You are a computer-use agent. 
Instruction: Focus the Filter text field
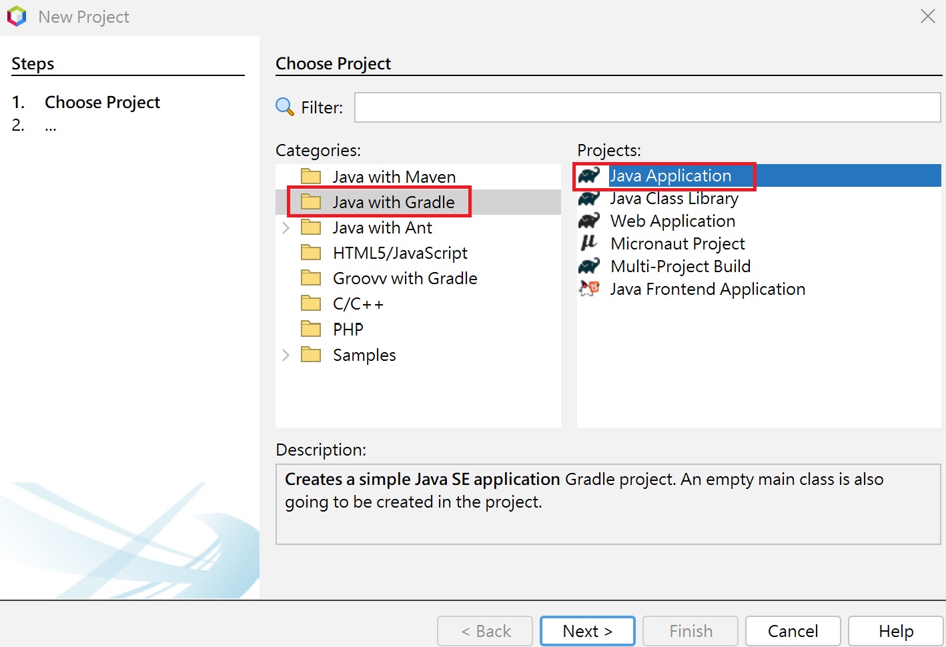[x=647, y=107]
